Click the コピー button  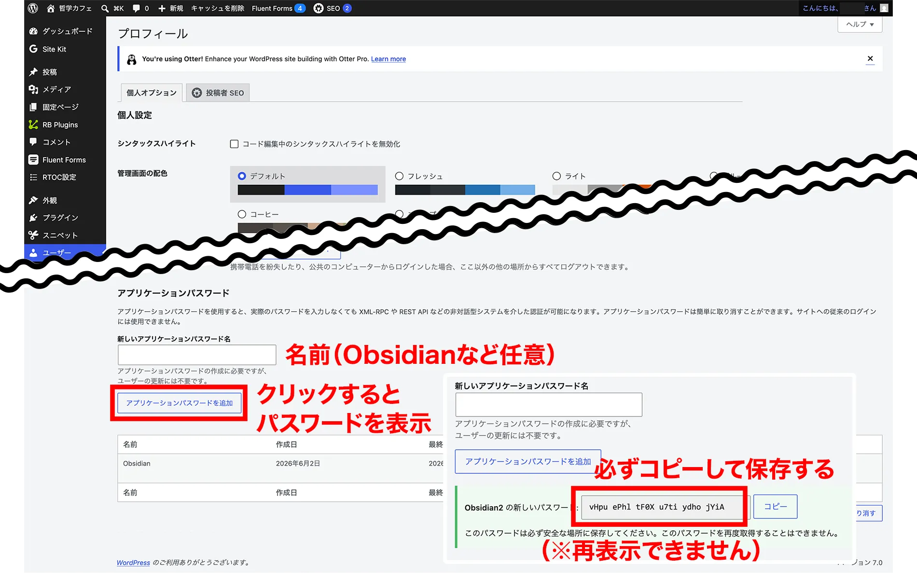pyautogui.click(x=775, y=507)
